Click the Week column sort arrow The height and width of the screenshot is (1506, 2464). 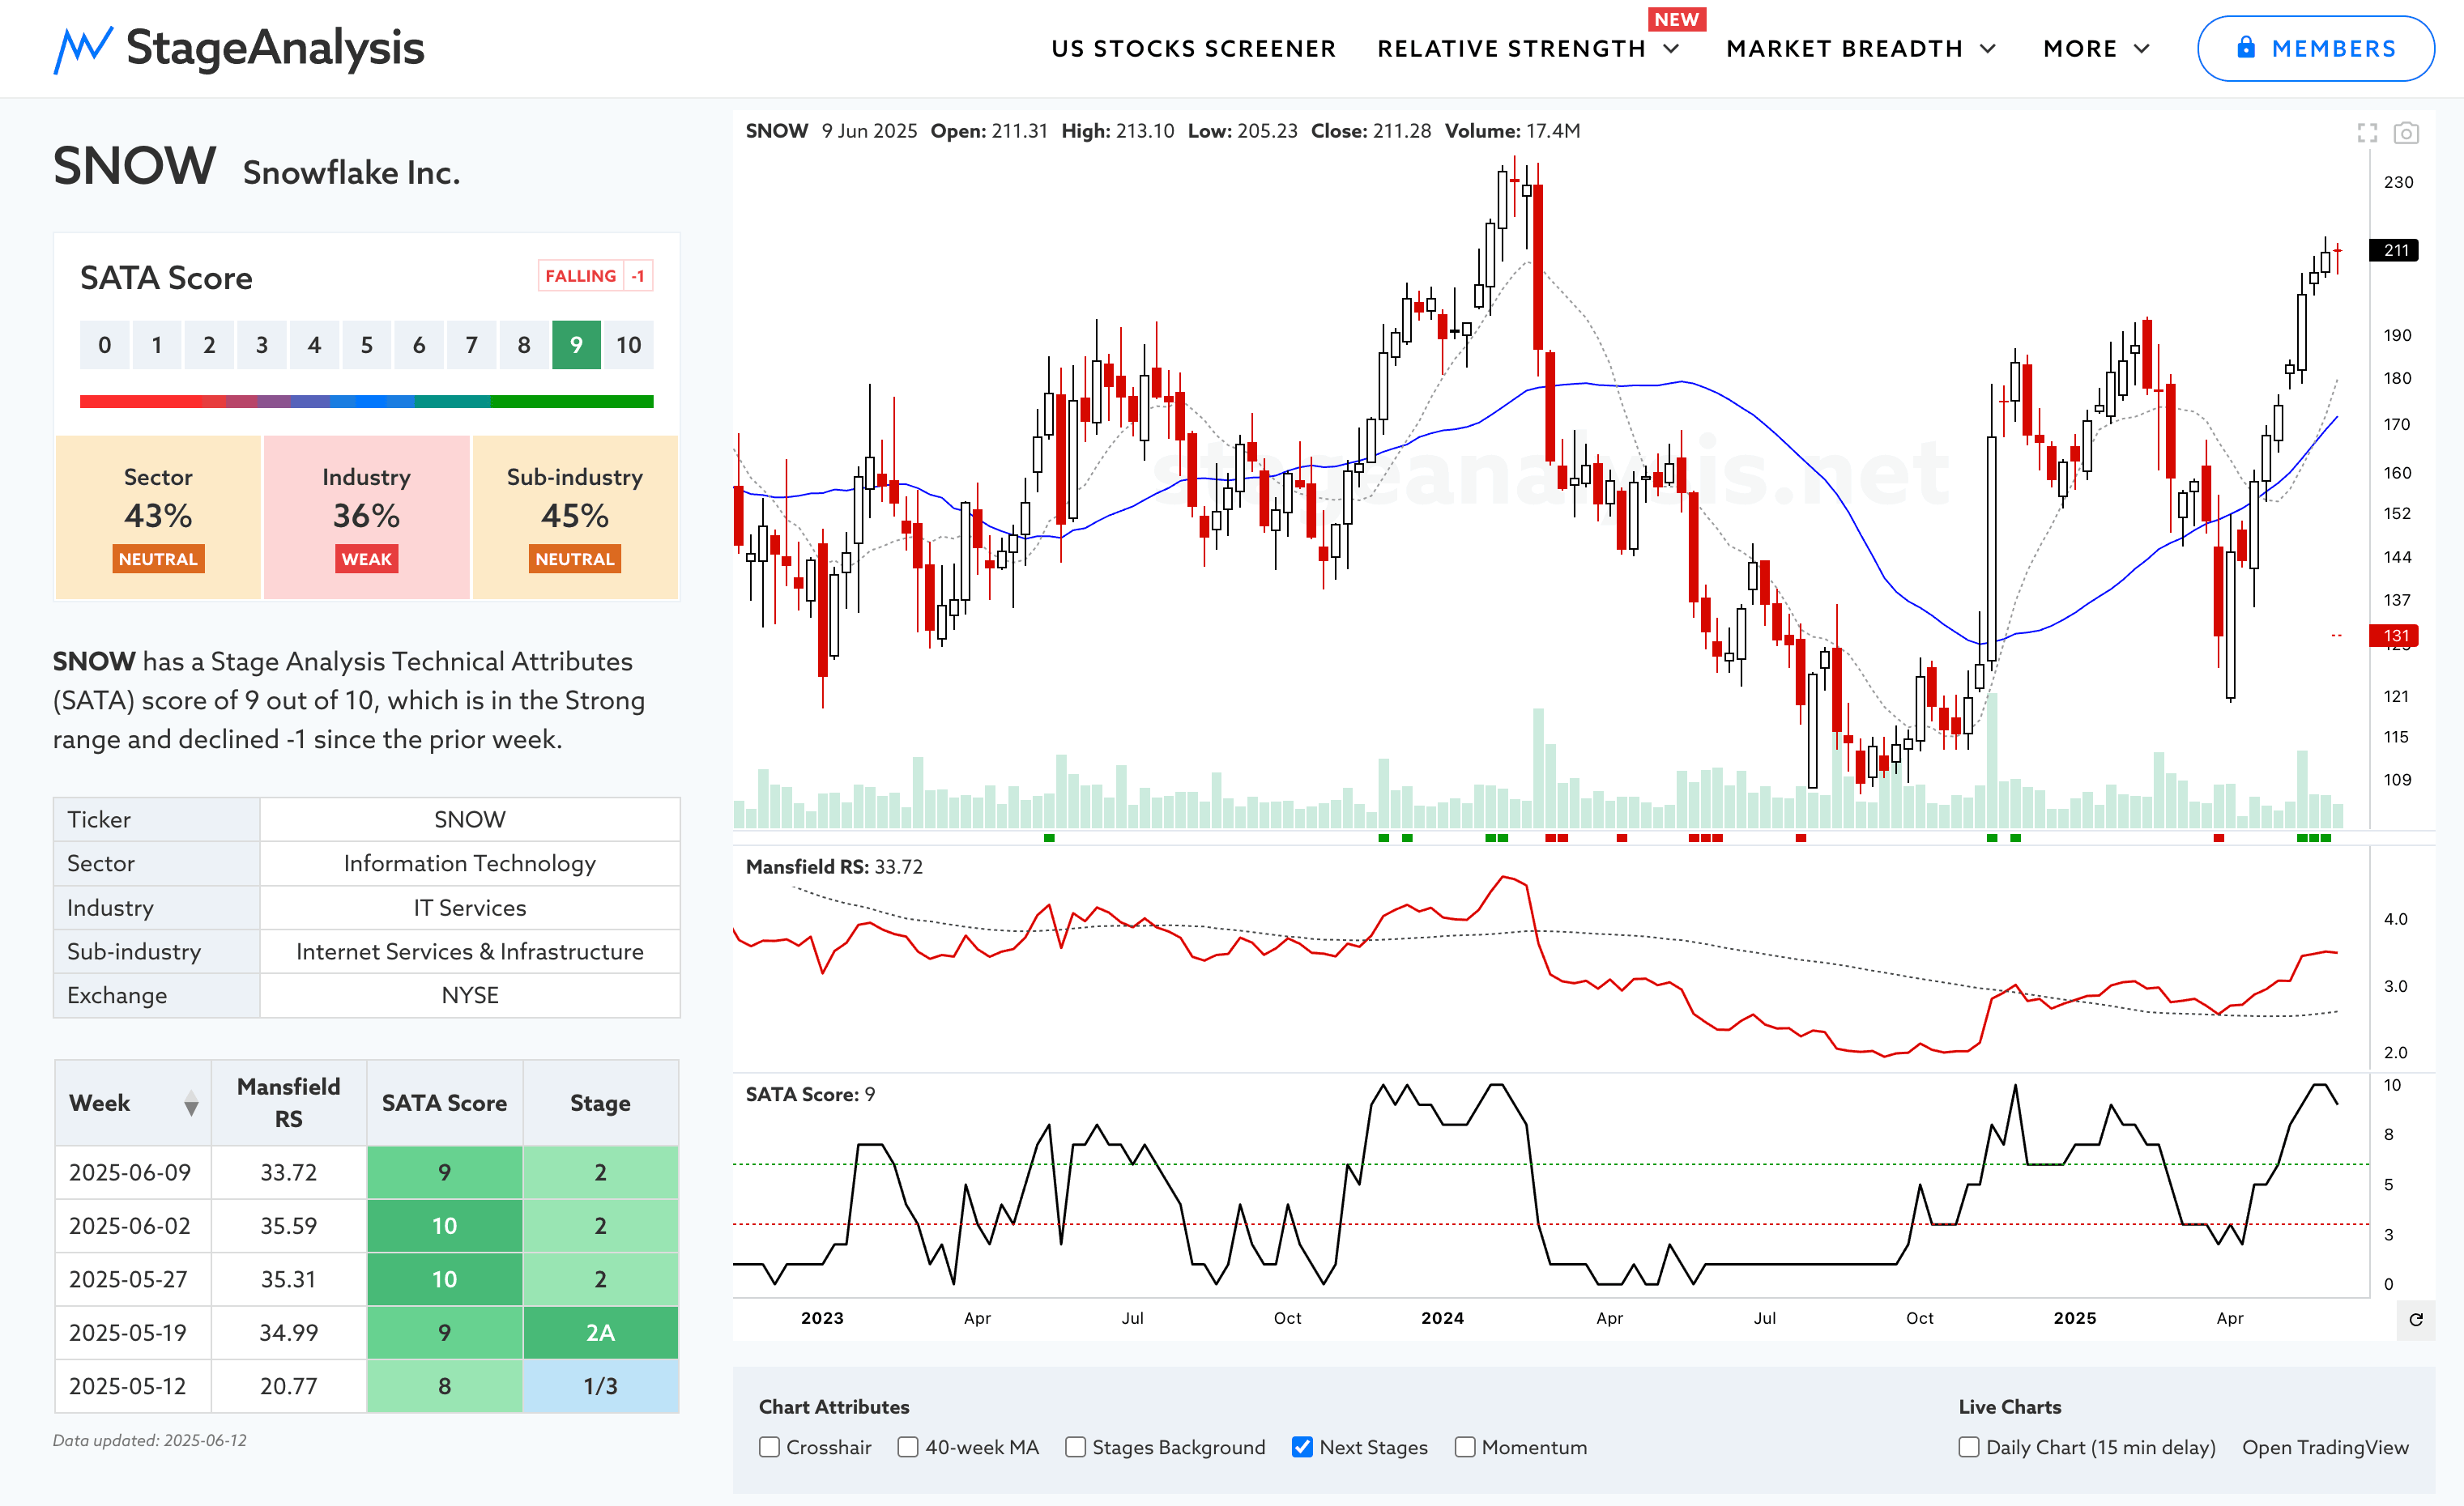click(x=191, y=1104)
